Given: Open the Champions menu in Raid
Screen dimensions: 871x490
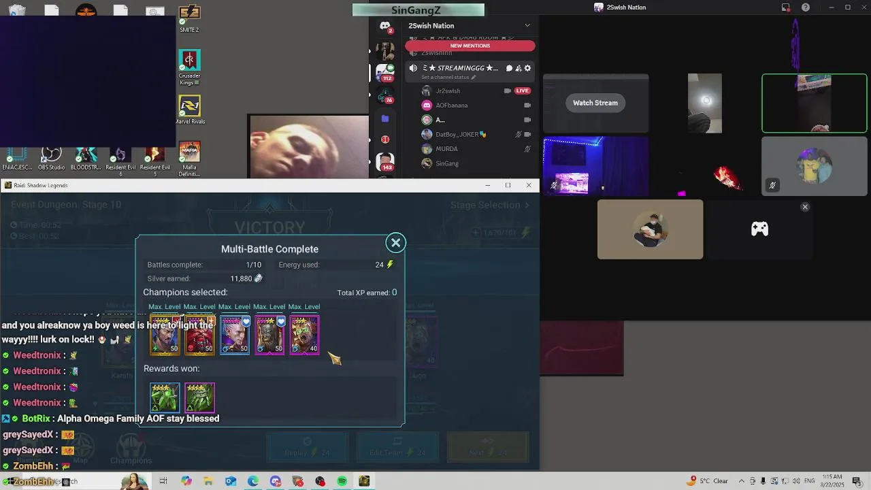Looking at the screenshot, I should 131,450.
